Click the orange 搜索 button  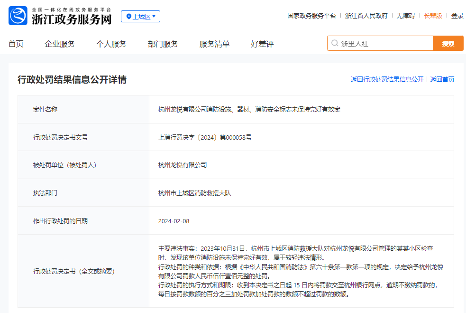tap(448, 44)
